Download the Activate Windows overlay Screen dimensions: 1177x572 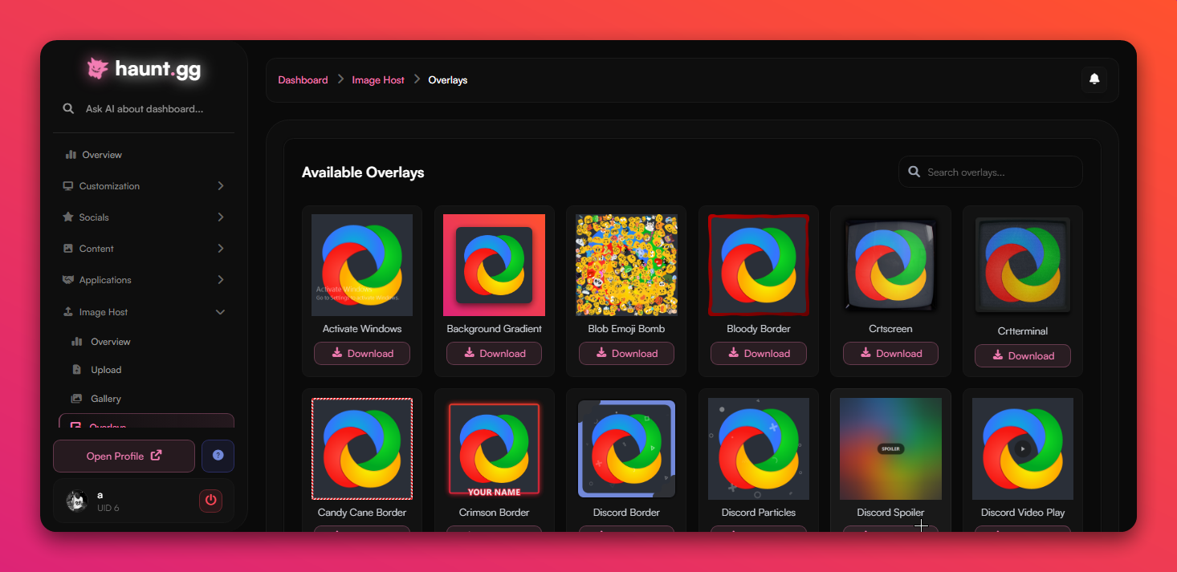(362, 353)
